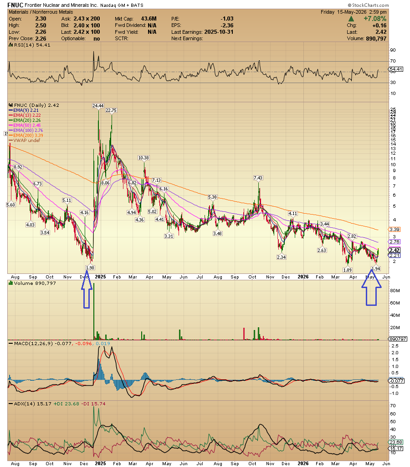Image resolution: width=410 pixels, height=467 pixels.
Task: Click the green up-triangle next to +7.08%
Action: [x=351, y=19]
